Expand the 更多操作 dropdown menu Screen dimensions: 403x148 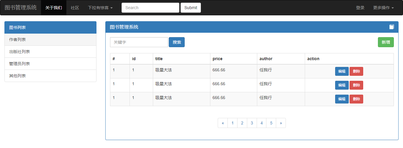coord(383,8)
